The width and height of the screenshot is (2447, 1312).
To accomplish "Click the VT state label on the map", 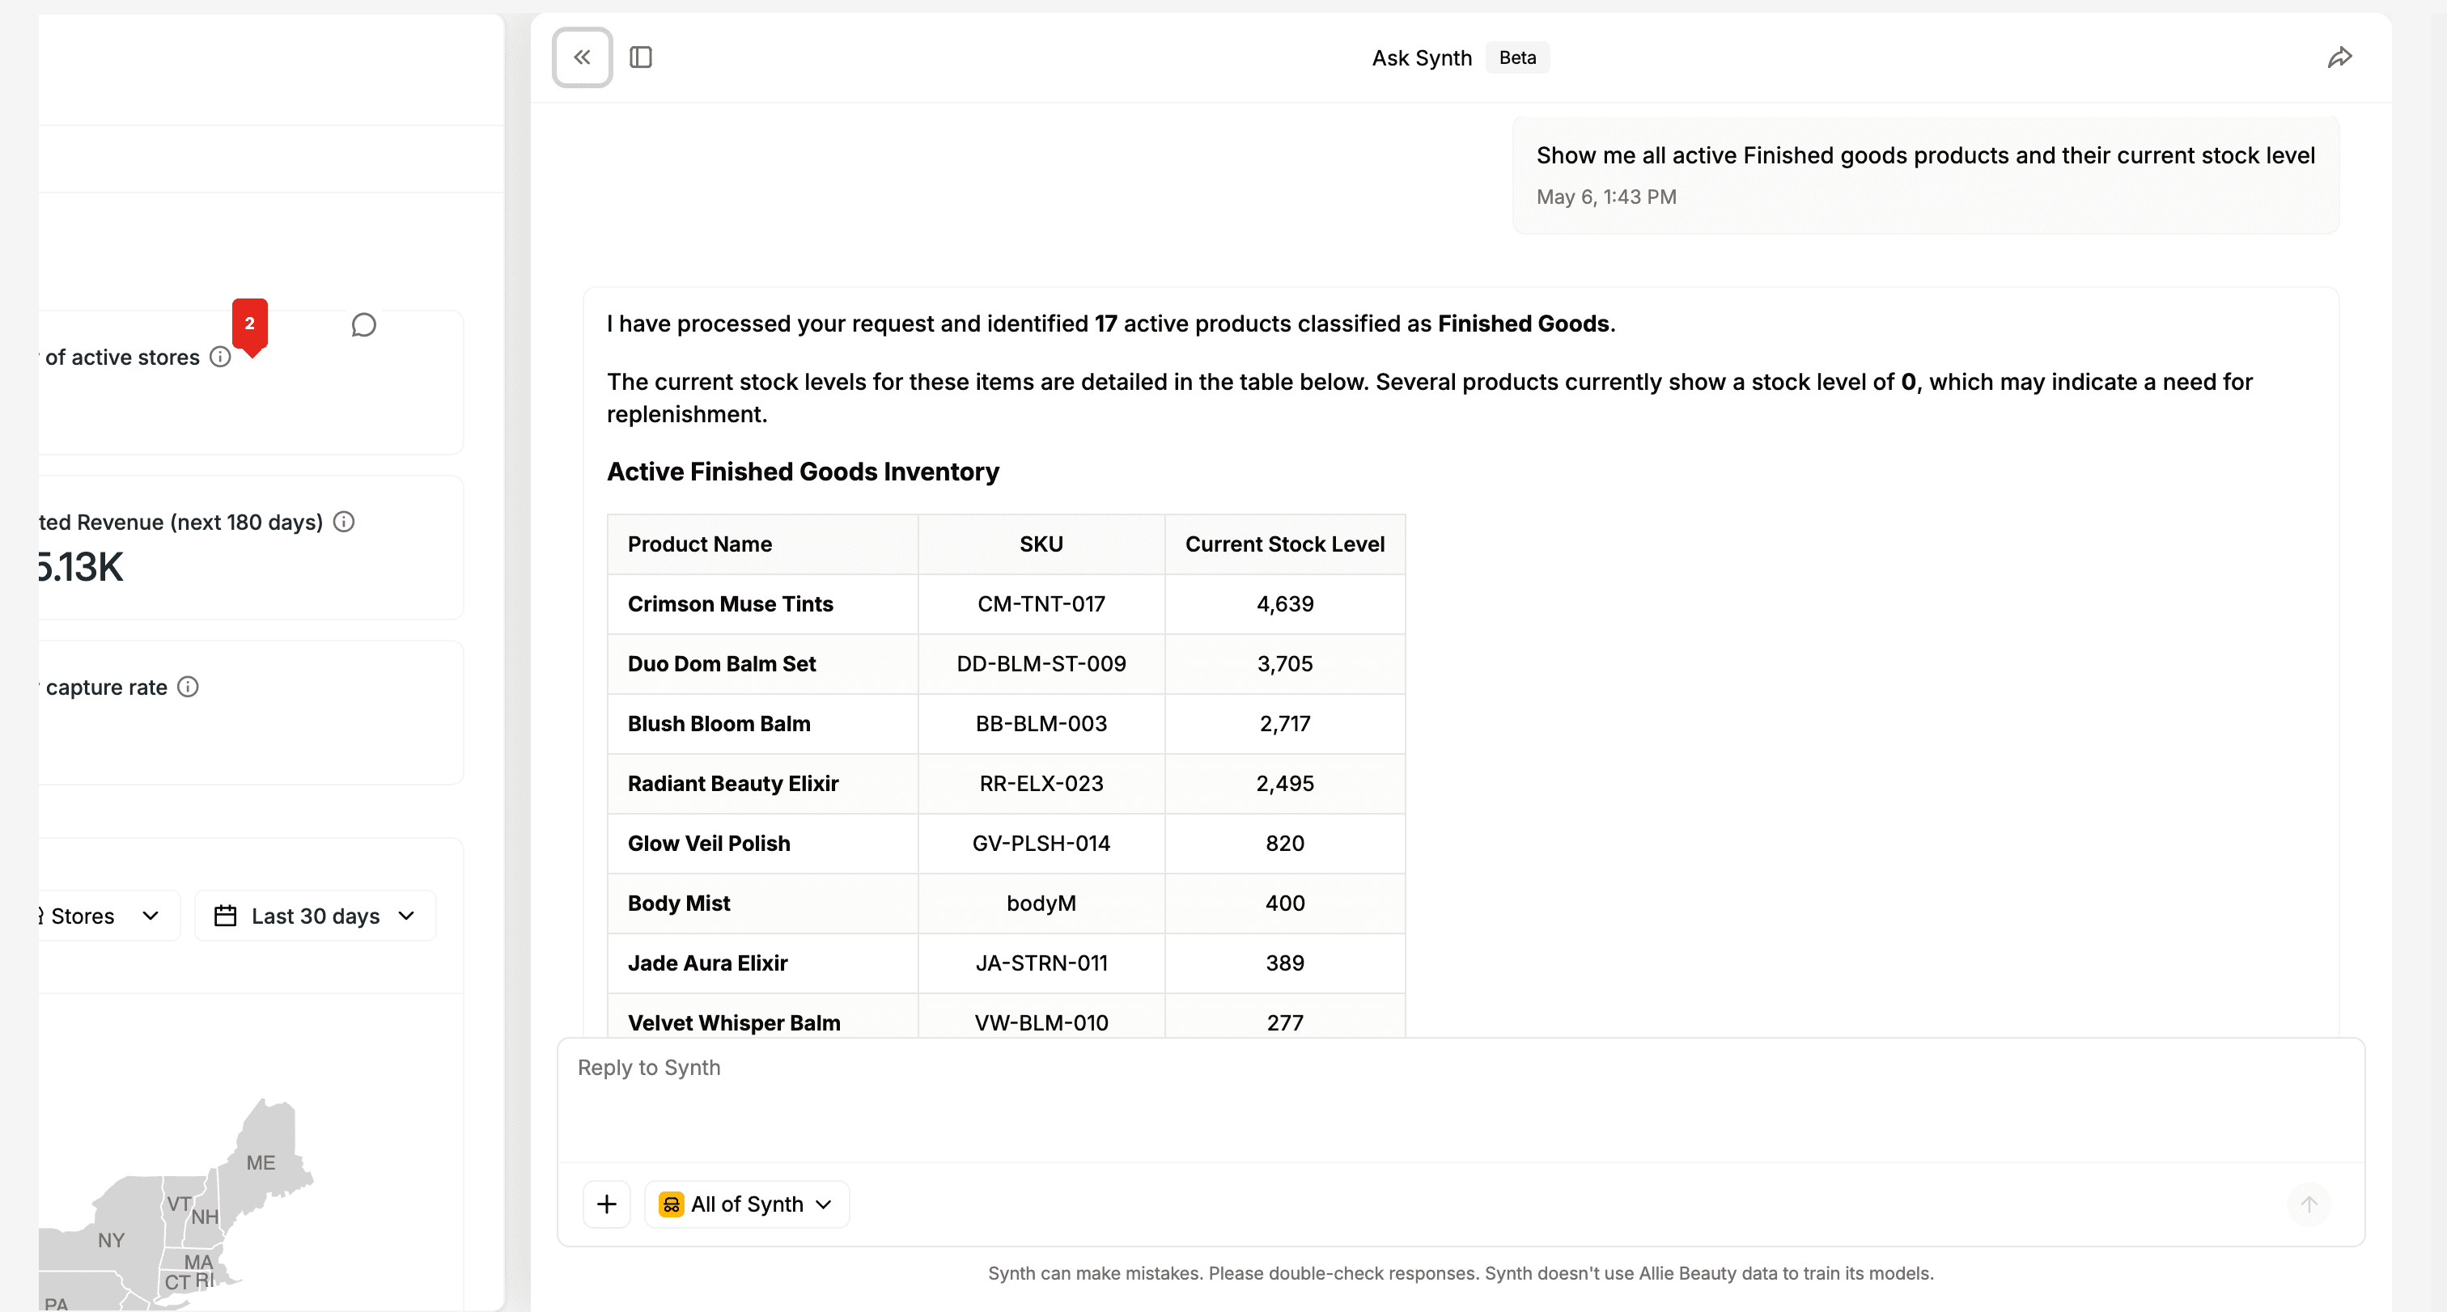I will (x=179, y=1204).
